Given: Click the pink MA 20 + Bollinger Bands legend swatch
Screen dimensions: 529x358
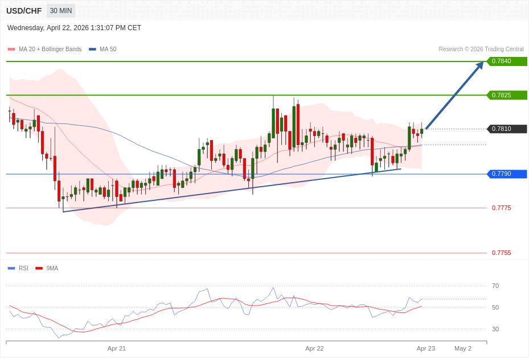Looking at the screenshot, I should [11, 50].
